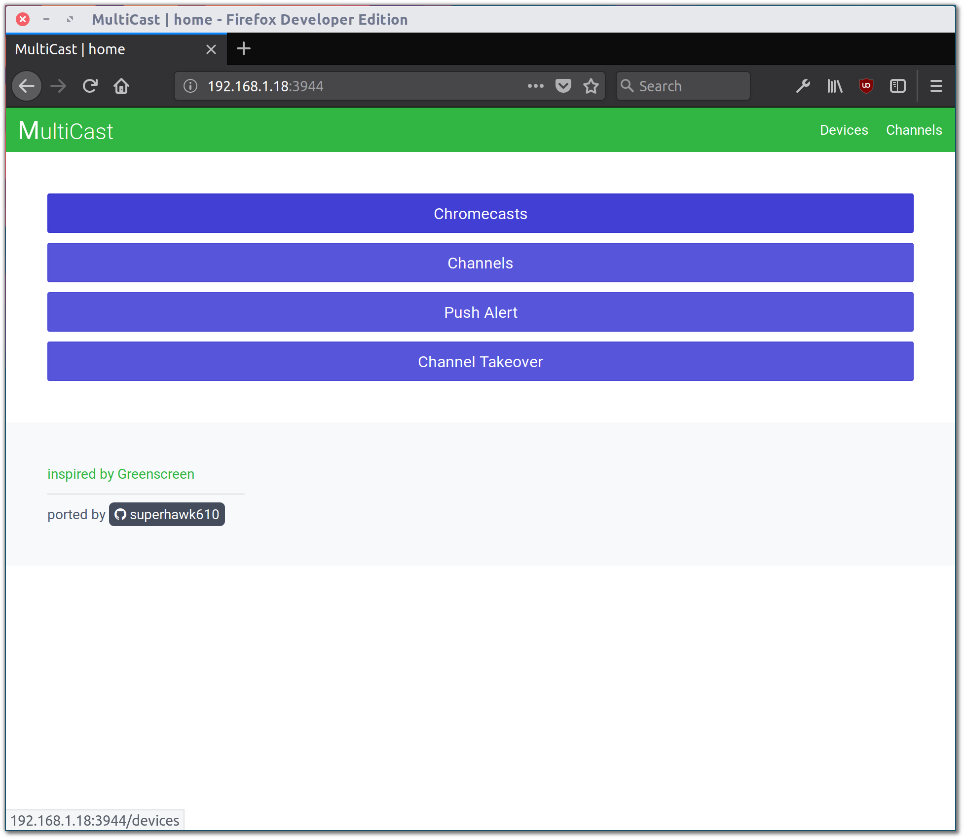Image resolution: width=964 pixels, height=839 pixels.
Task: Reload the current page
Action: tap(90, 86)
